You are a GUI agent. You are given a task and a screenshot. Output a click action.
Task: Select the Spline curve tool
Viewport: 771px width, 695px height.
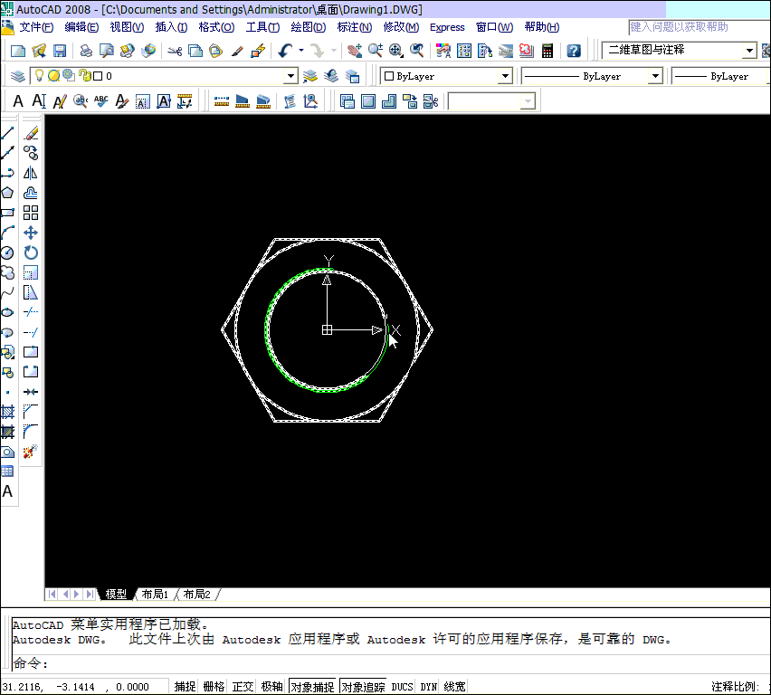coord(7,292)
